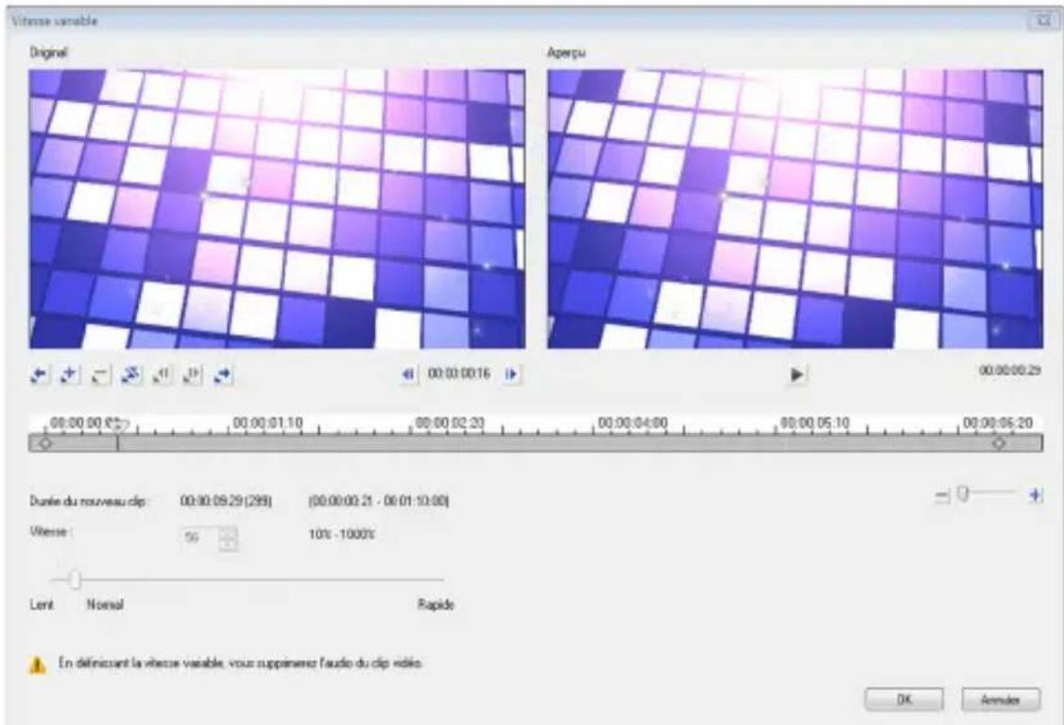The width and height of the screenshot is (1064, 725).
Task: Click the rewind-to-start icon below Original preview
Action: [x=38, y=376]
